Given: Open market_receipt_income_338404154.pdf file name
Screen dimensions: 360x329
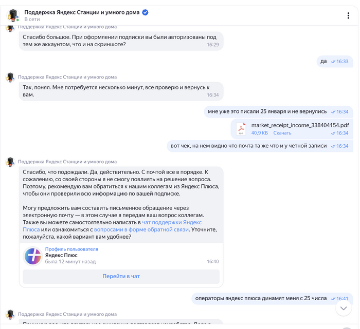Looking at the screenshot, I should coord(300,125).
